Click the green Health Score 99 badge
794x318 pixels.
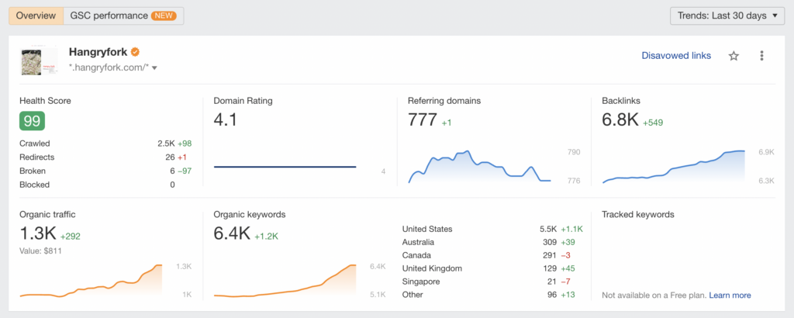(32, 121)
